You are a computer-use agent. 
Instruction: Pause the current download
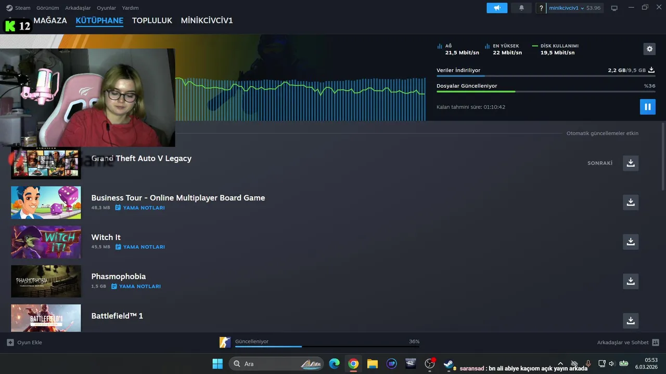(x=648, y=107)
